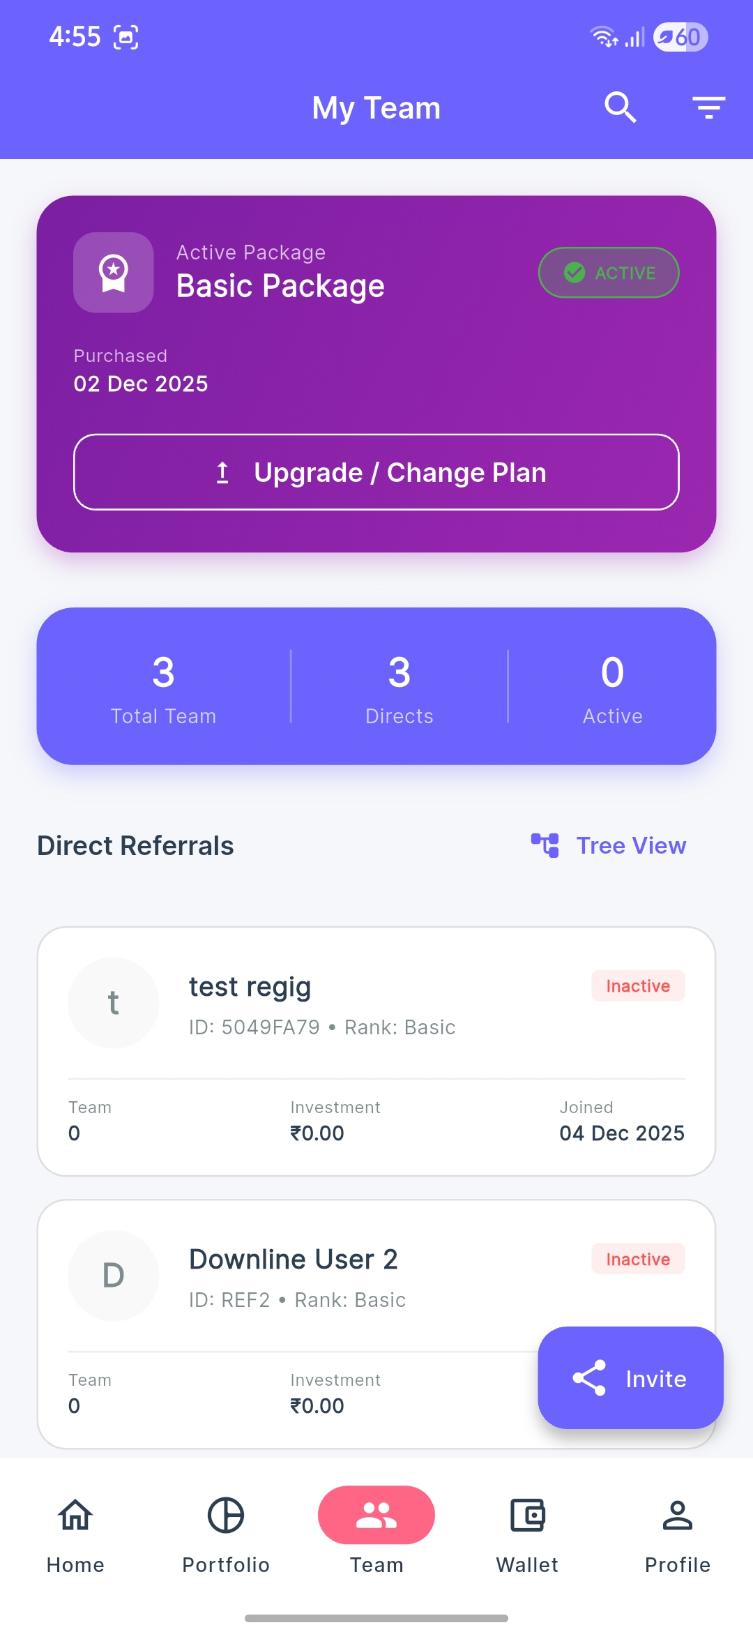
Task: Go to Profile person icon
Action: coord(677,1515)
